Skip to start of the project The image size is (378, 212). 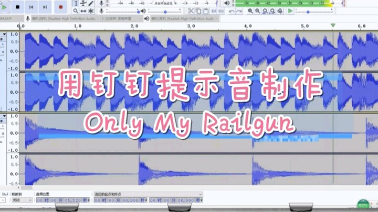pyautogui.click(x=31, y=7)
